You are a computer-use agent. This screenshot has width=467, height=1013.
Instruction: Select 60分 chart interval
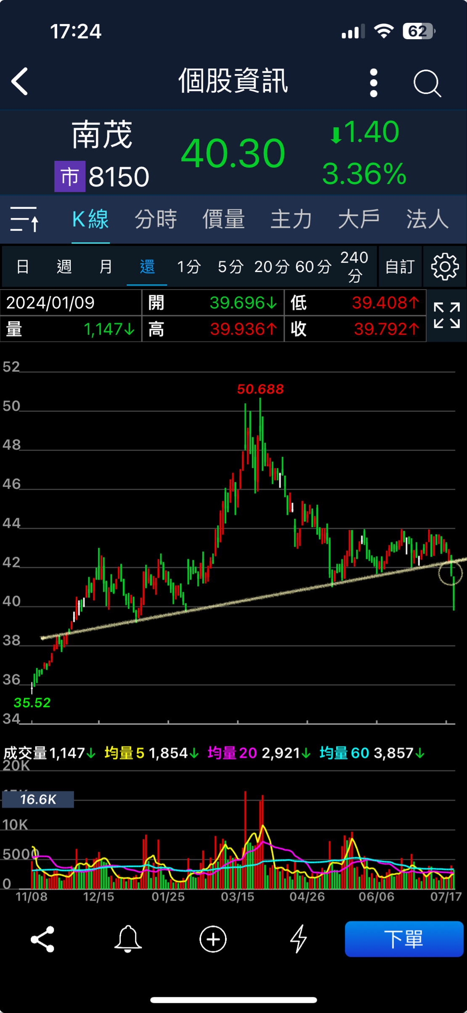[x=313, y=267]
